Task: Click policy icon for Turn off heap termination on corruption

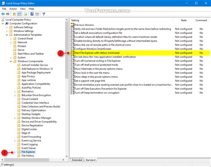Action: tap(72, 93)
